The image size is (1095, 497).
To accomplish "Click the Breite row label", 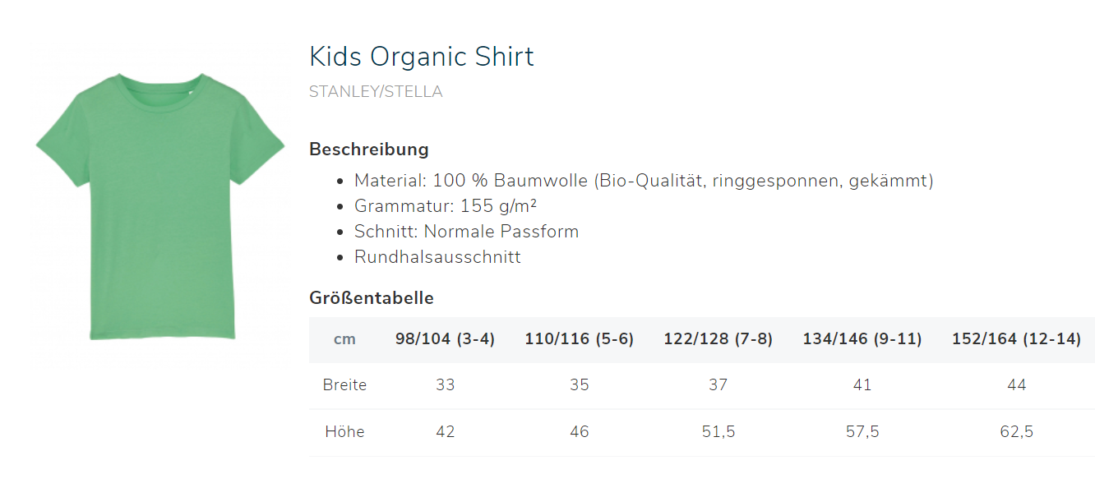I will coord(344,385).
